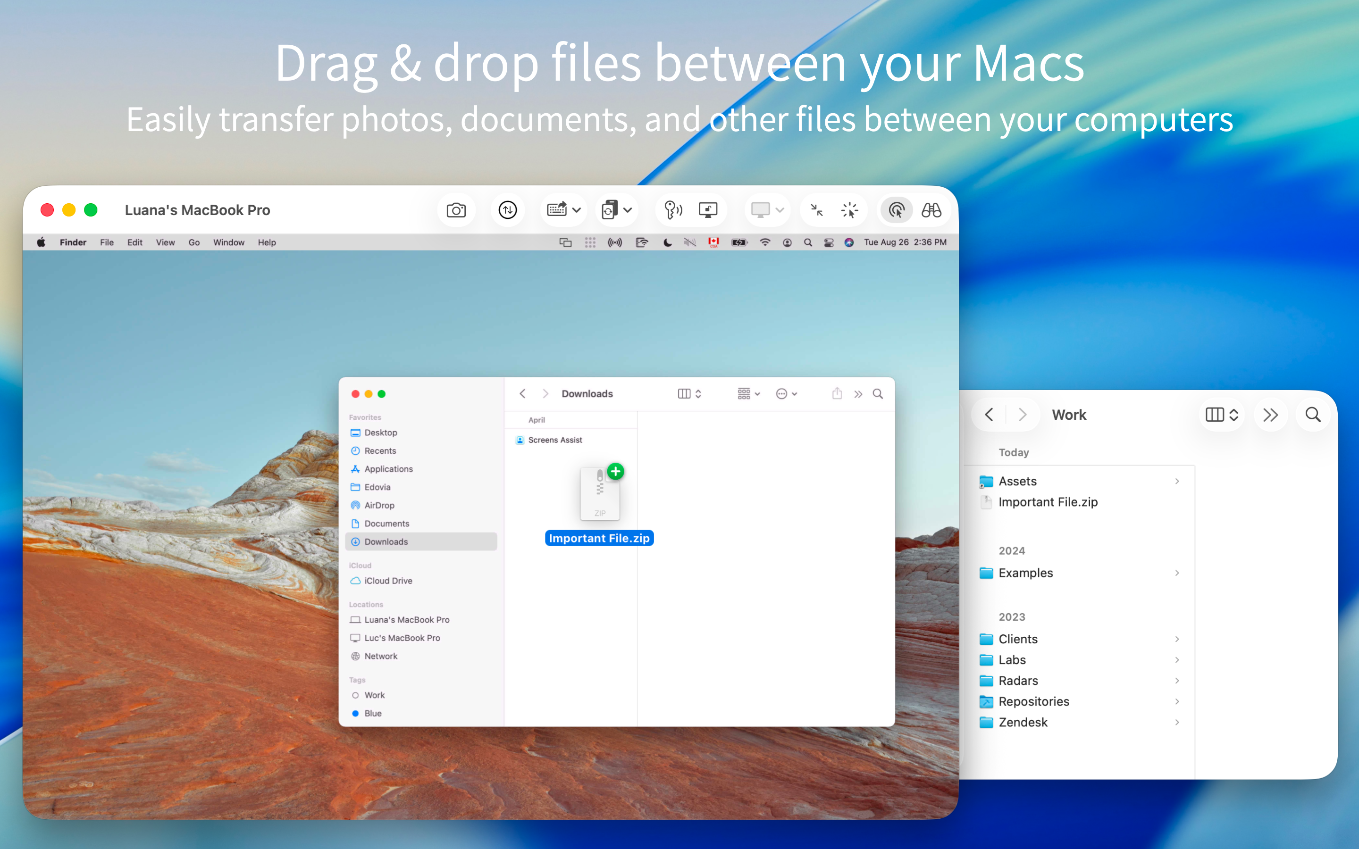Click the cursor sparkle icon
Screen dimensions: 1359x849
tap(850, 210)
